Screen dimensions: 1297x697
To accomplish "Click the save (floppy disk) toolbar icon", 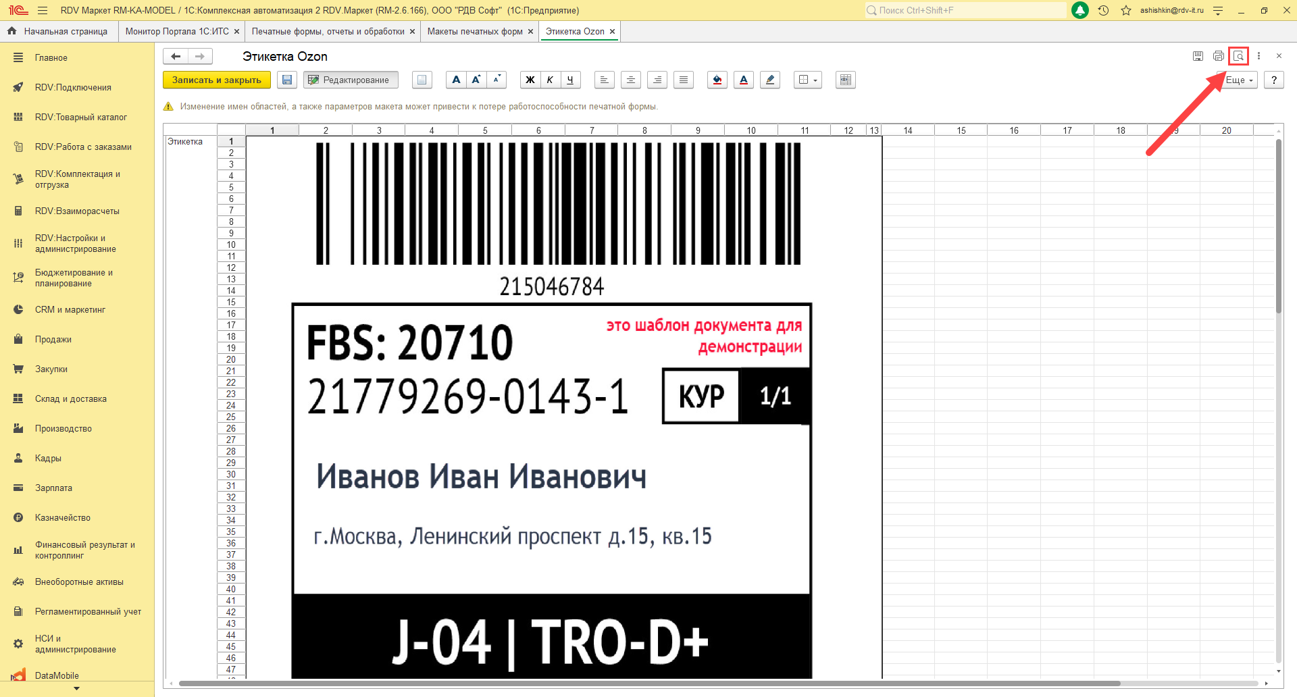I will [x=287, y=80].
